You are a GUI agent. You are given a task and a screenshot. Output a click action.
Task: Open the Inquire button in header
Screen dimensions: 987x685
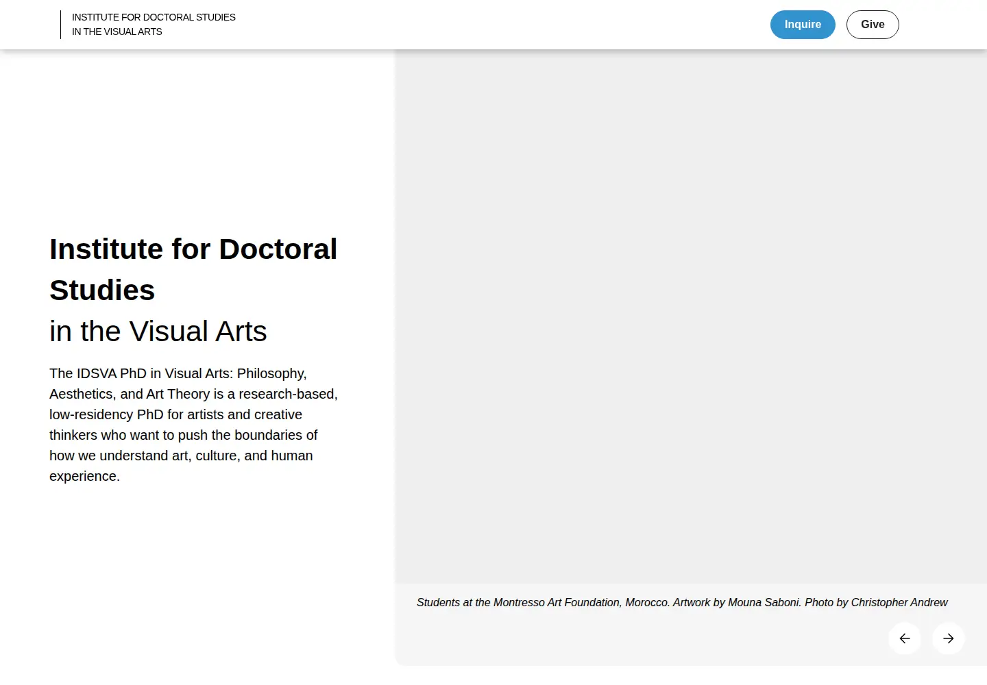803,25
